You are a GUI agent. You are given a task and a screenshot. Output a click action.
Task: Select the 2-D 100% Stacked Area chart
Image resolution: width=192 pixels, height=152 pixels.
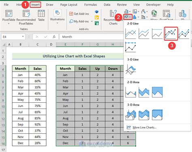point(157,92)
